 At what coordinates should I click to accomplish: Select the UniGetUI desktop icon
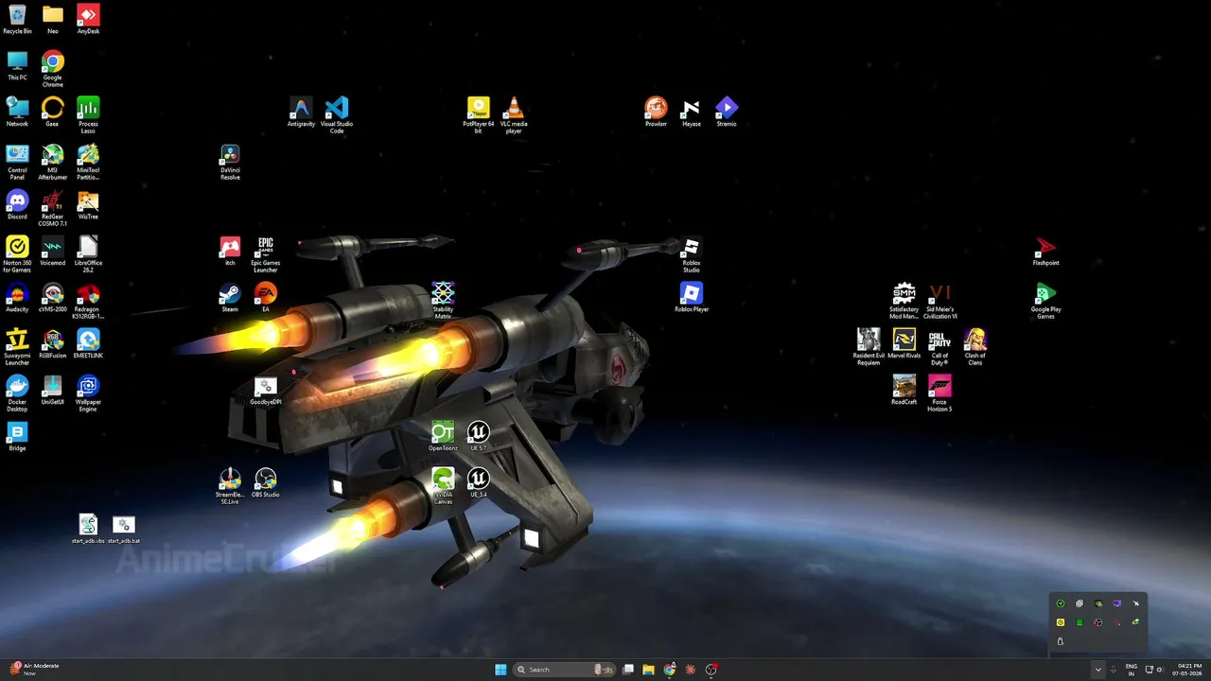[52, 390]
